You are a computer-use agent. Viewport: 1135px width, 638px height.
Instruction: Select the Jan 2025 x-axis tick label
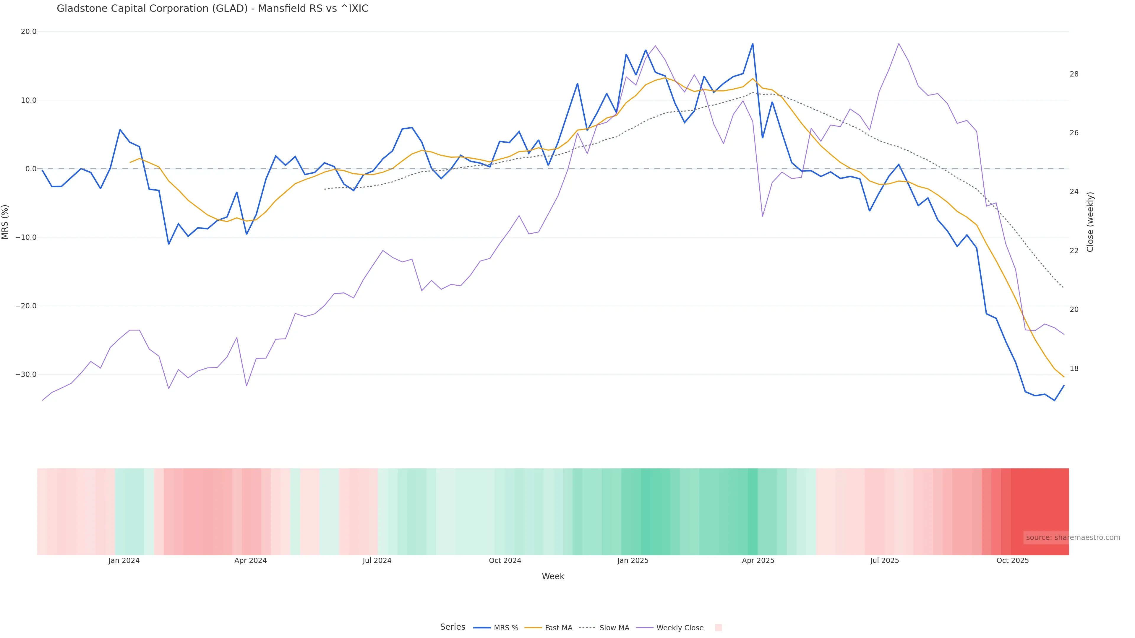(x=633, y=561)
